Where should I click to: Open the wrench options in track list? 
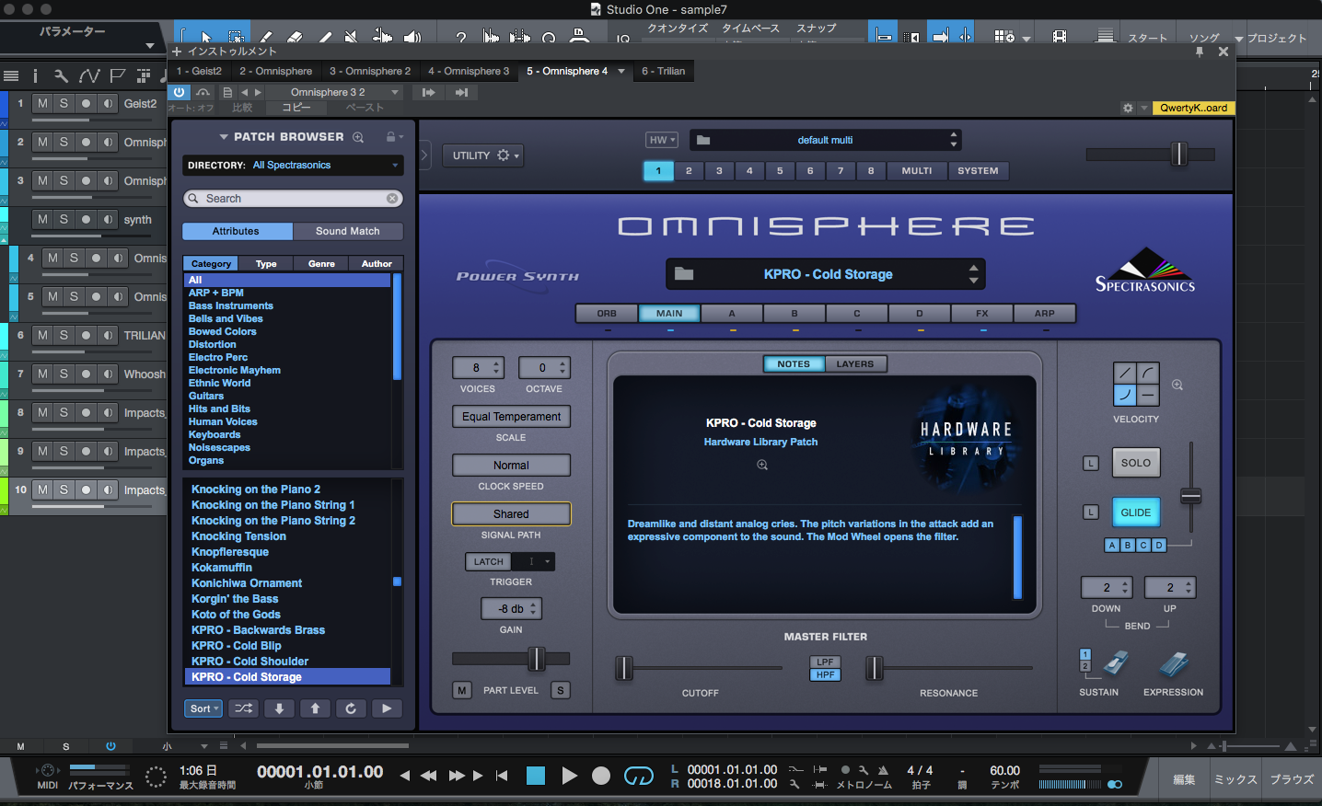point(61,75)
